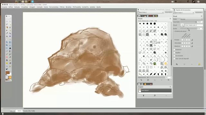This screenshot has height=115, width=206.
Task: Select the Airbrush tool
Action: pos(10,57)
